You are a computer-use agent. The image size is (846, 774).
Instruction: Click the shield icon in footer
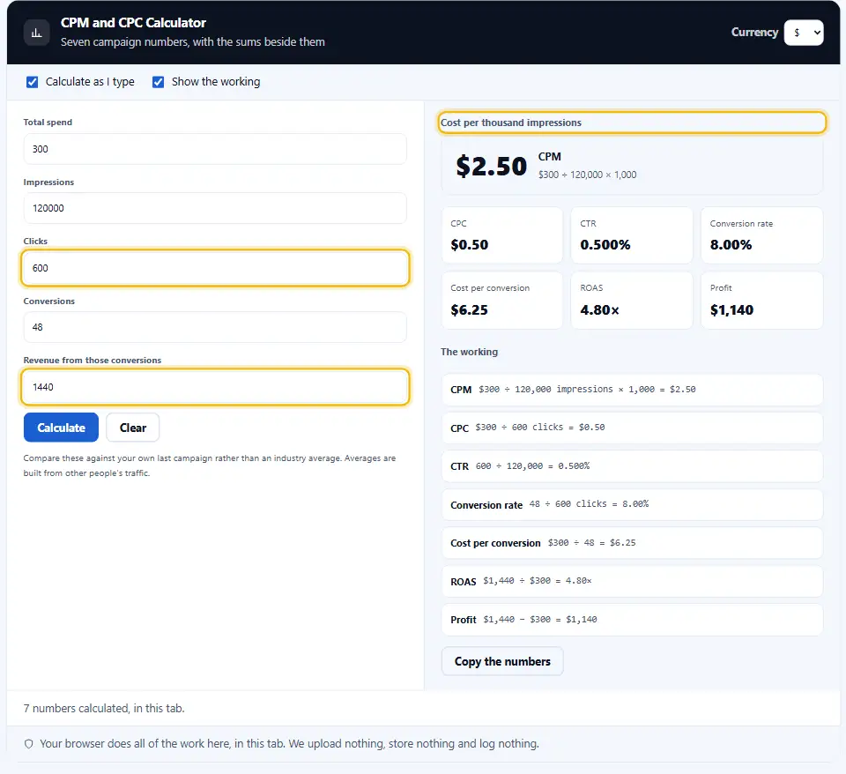coord(28,744)
